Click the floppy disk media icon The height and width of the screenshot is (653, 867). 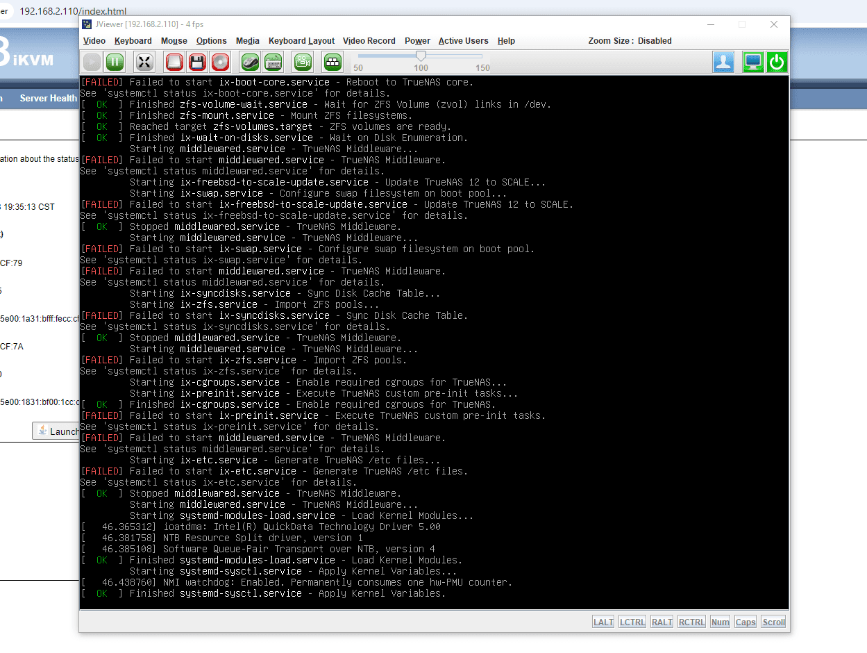pos(197,62)
